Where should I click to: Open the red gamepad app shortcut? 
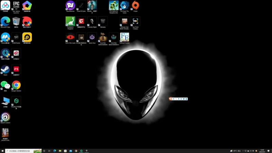[x=16, y=70]
